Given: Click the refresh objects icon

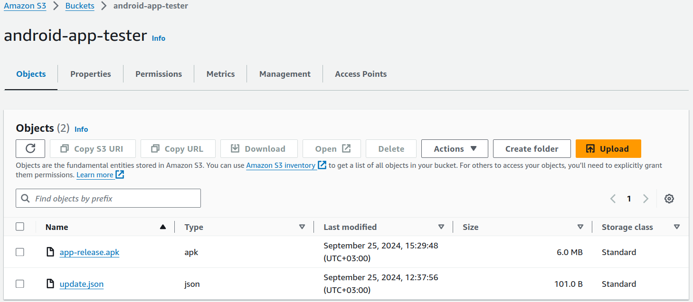Looking at the screenshot, I should pos(30,148).
